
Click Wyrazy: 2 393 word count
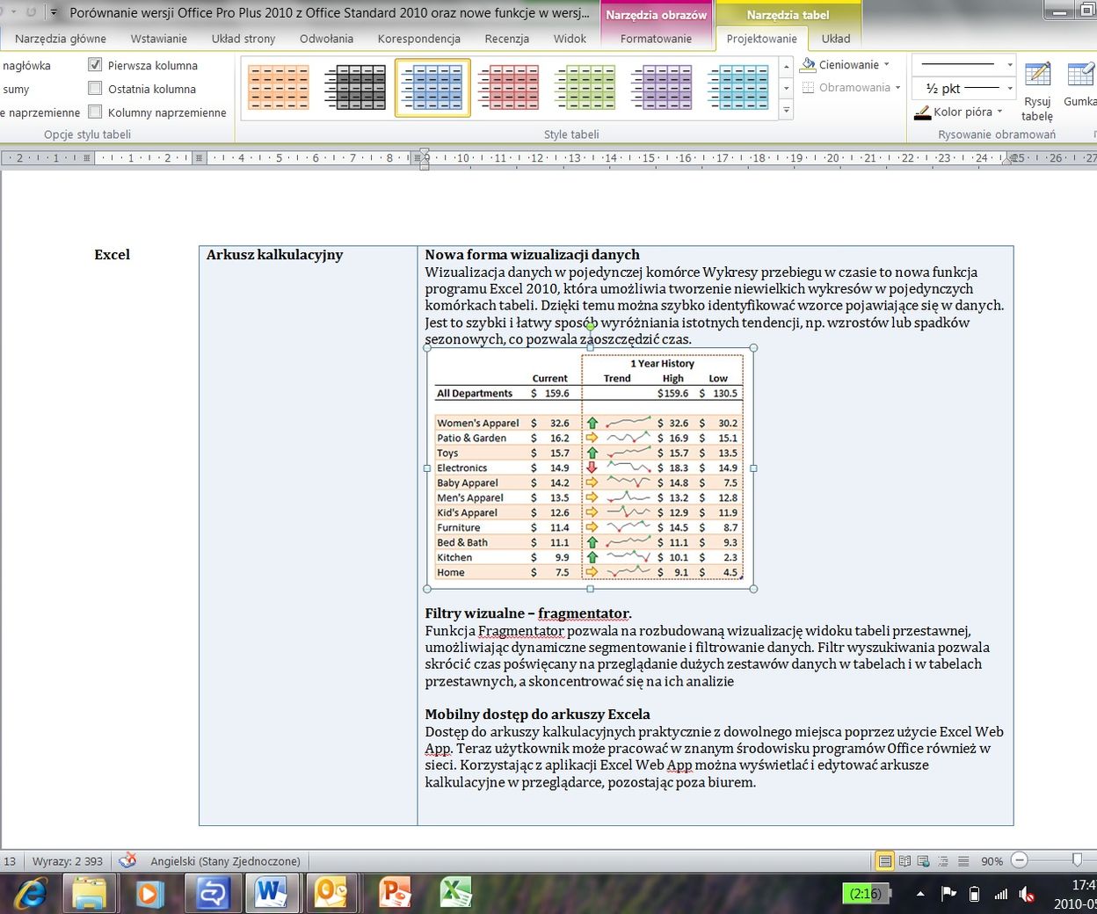(x=68, y=861)
